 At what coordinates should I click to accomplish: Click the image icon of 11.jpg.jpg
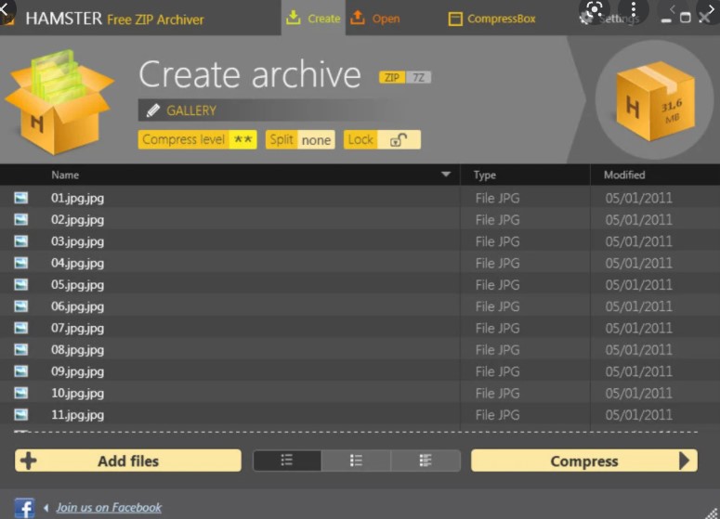point(20,414)
